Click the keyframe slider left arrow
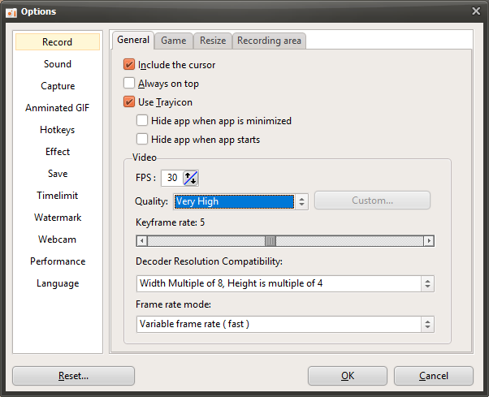Viewport: 489px width, 397px height. coord(141,241)
